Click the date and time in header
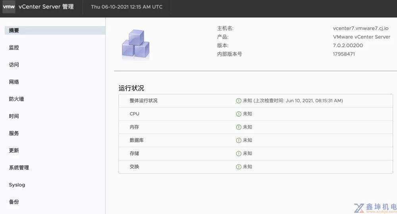This screenshot has height=214, width=397. pyautogui.click(x=127, y=7)
